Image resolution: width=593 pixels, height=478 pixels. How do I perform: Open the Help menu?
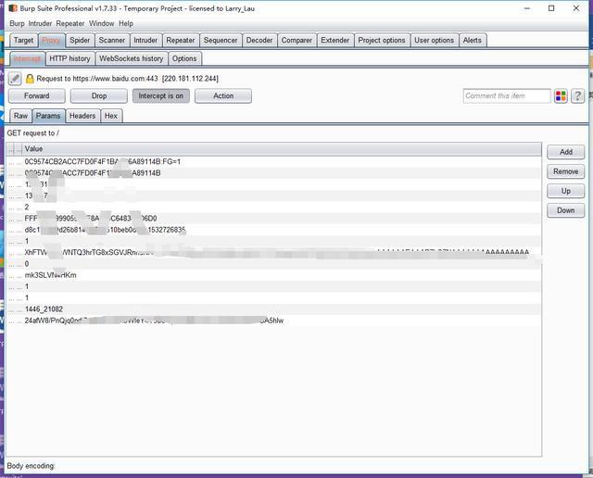tap(126, 23)
